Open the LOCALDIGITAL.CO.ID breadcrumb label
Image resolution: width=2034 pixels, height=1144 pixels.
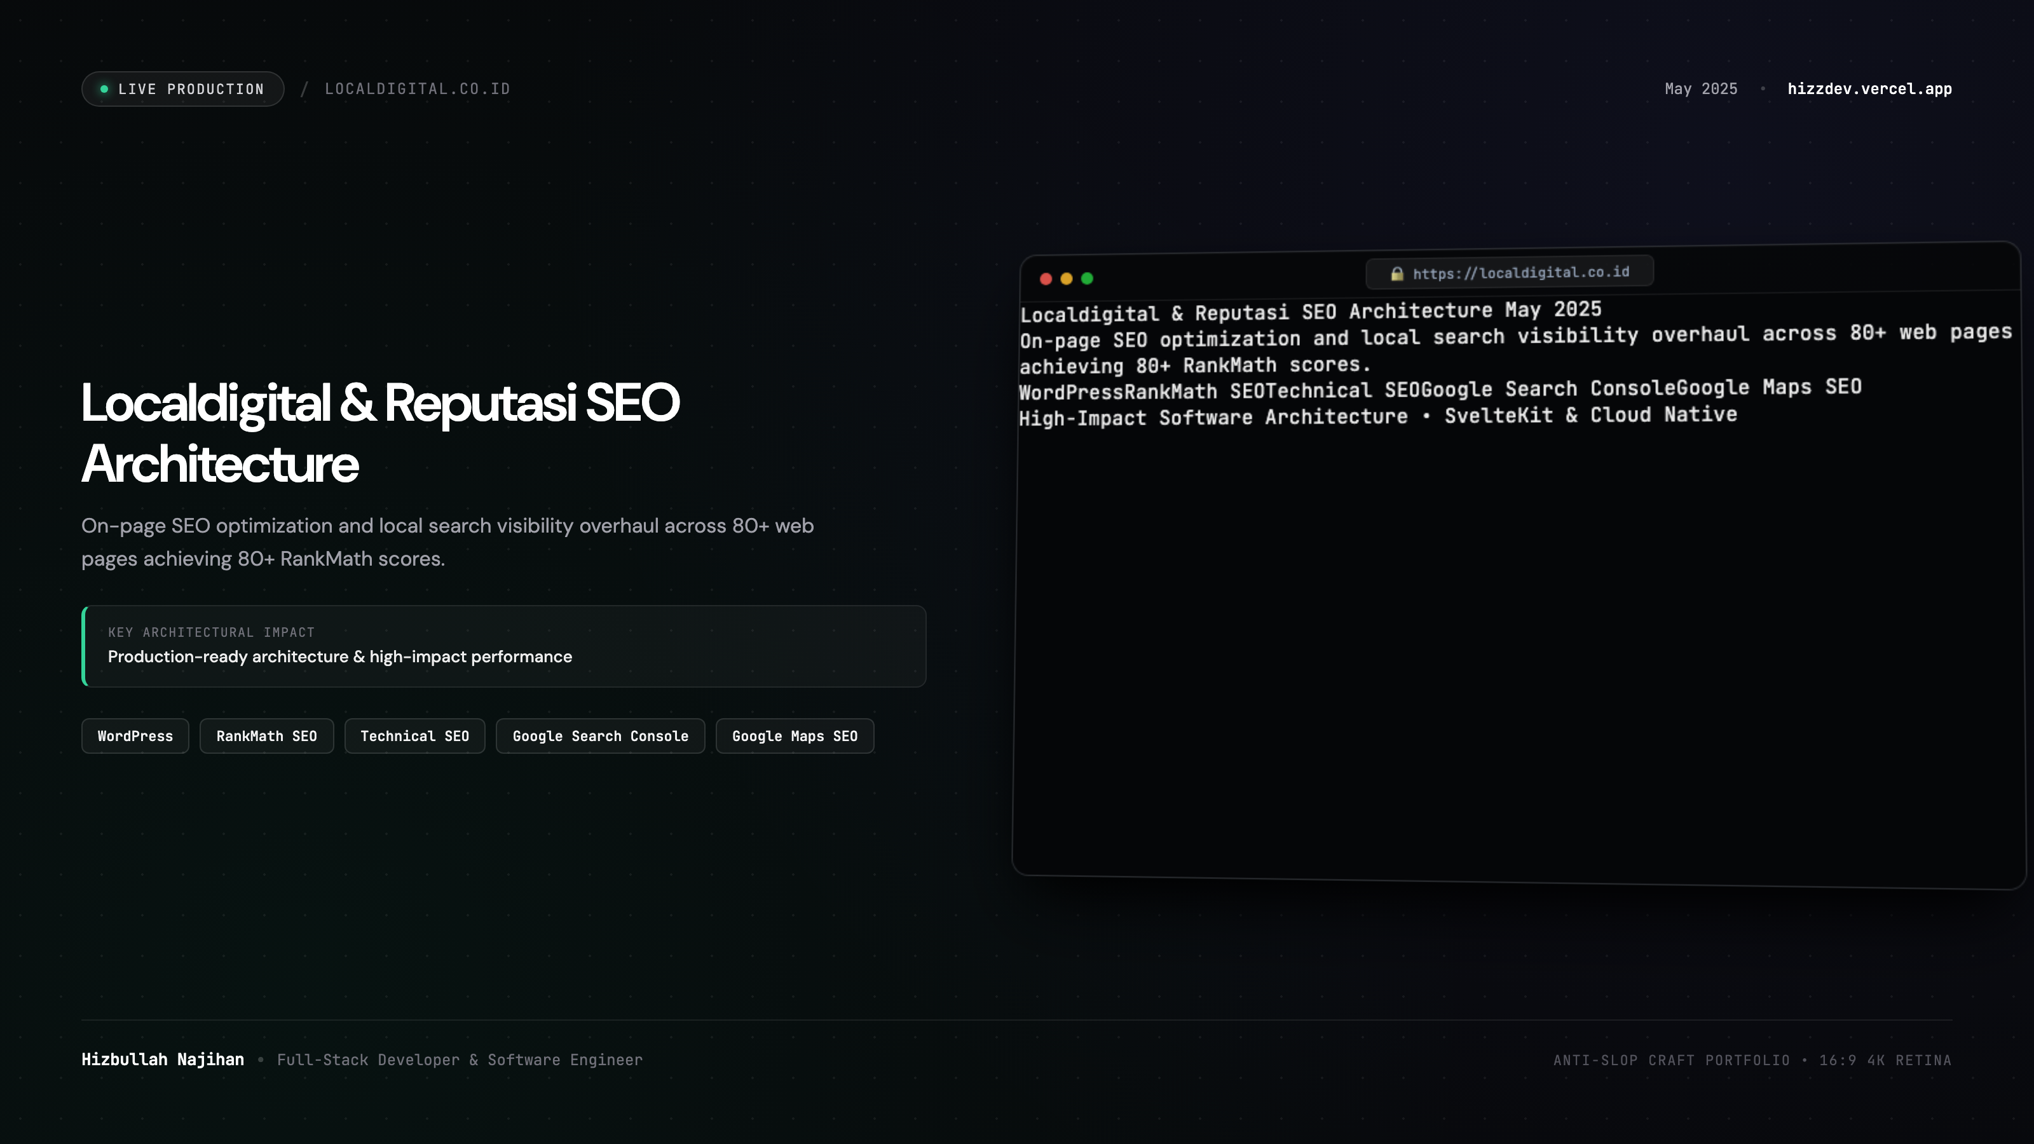(x=418, y=89)
